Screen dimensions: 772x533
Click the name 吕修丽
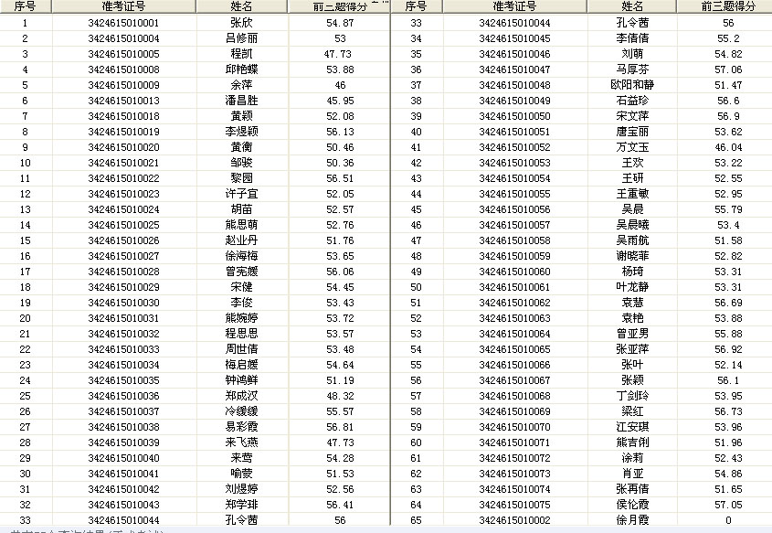tap(242, 38)
